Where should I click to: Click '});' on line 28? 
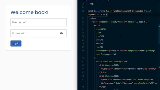click(91, 4)
